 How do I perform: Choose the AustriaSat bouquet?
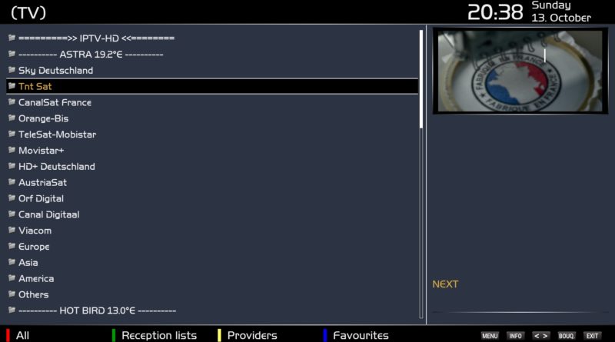click(x=212, y=182)
